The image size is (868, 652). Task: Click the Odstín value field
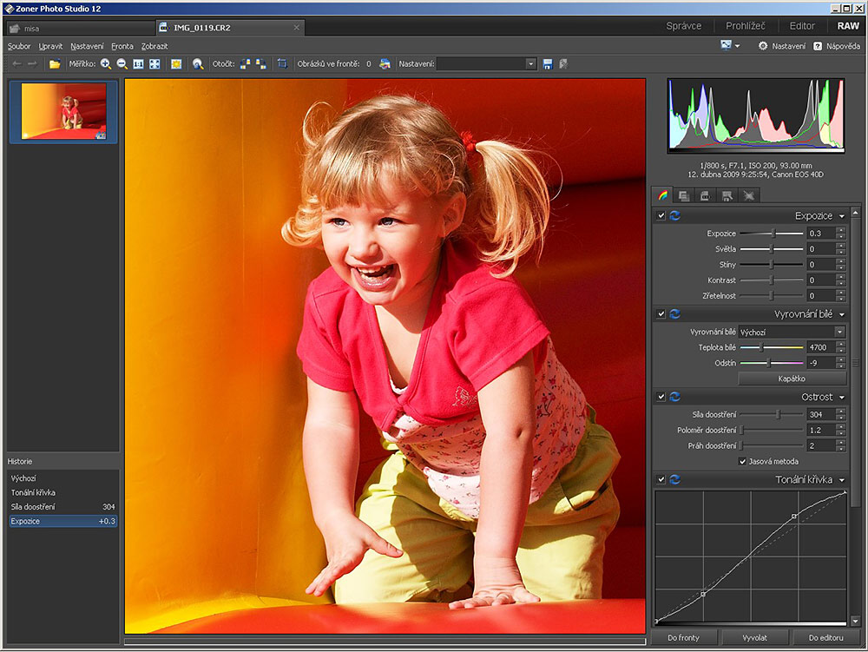[x=821, y=363]
